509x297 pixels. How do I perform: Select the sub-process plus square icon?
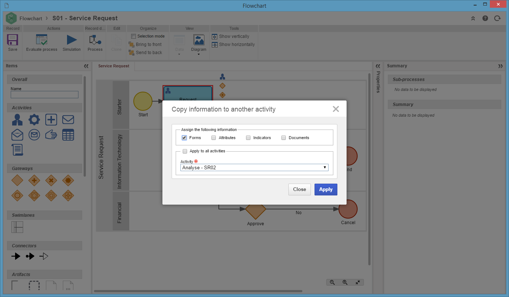pos(51,120)
